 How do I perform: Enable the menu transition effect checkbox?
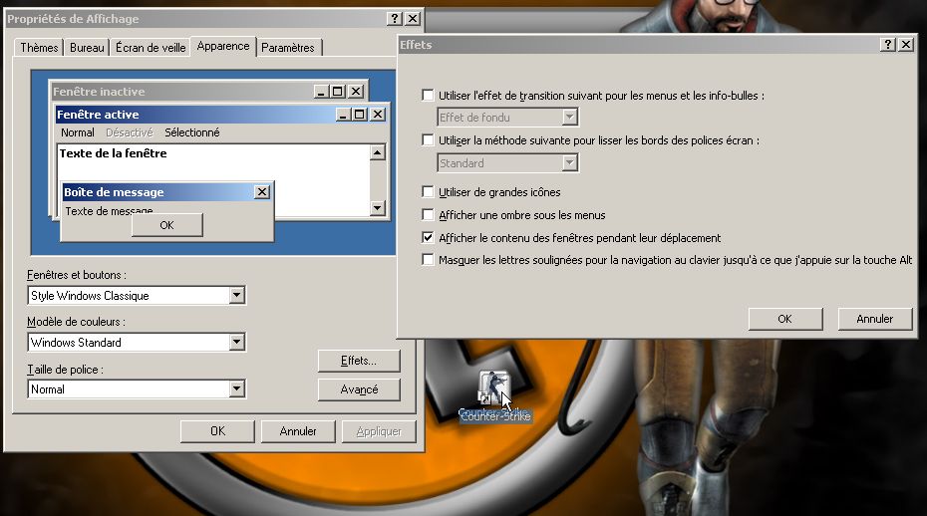coord(429,96)
